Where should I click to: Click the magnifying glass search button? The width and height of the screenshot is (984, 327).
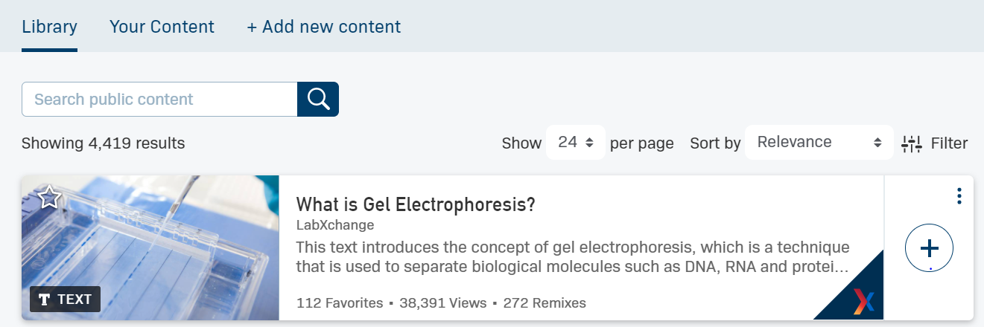[318, 99]
